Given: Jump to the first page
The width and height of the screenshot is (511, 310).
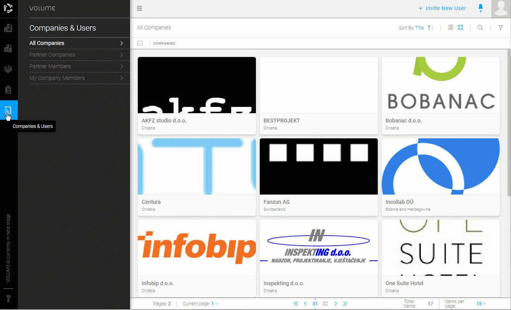Looking at the screenshot, I should 296,304.
